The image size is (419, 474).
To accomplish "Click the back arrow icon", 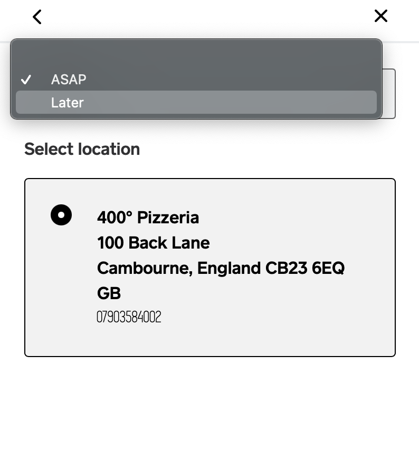I will 37,17.
